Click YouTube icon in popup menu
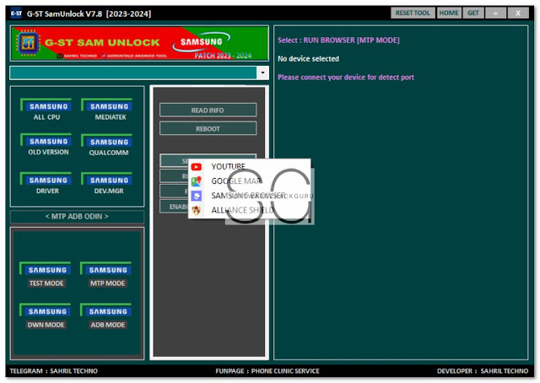The width and height of the screenshot is (540, 383). click(x=197, y=167)
